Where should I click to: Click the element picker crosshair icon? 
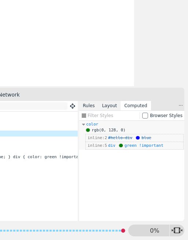[x=73, y=106]
